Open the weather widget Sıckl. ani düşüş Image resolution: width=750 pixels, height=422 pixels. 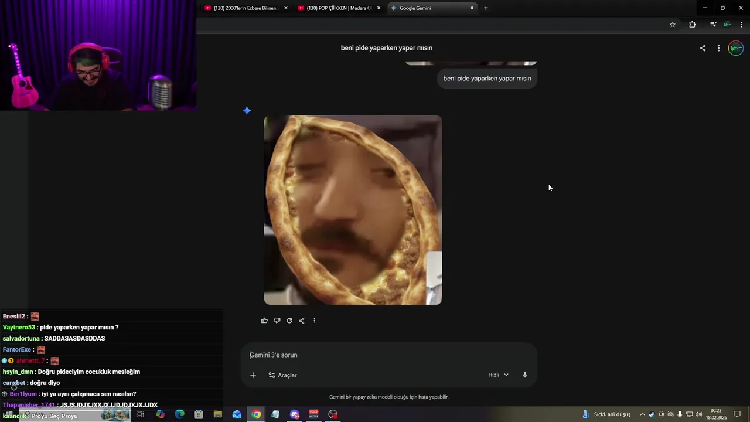point(606,414)
